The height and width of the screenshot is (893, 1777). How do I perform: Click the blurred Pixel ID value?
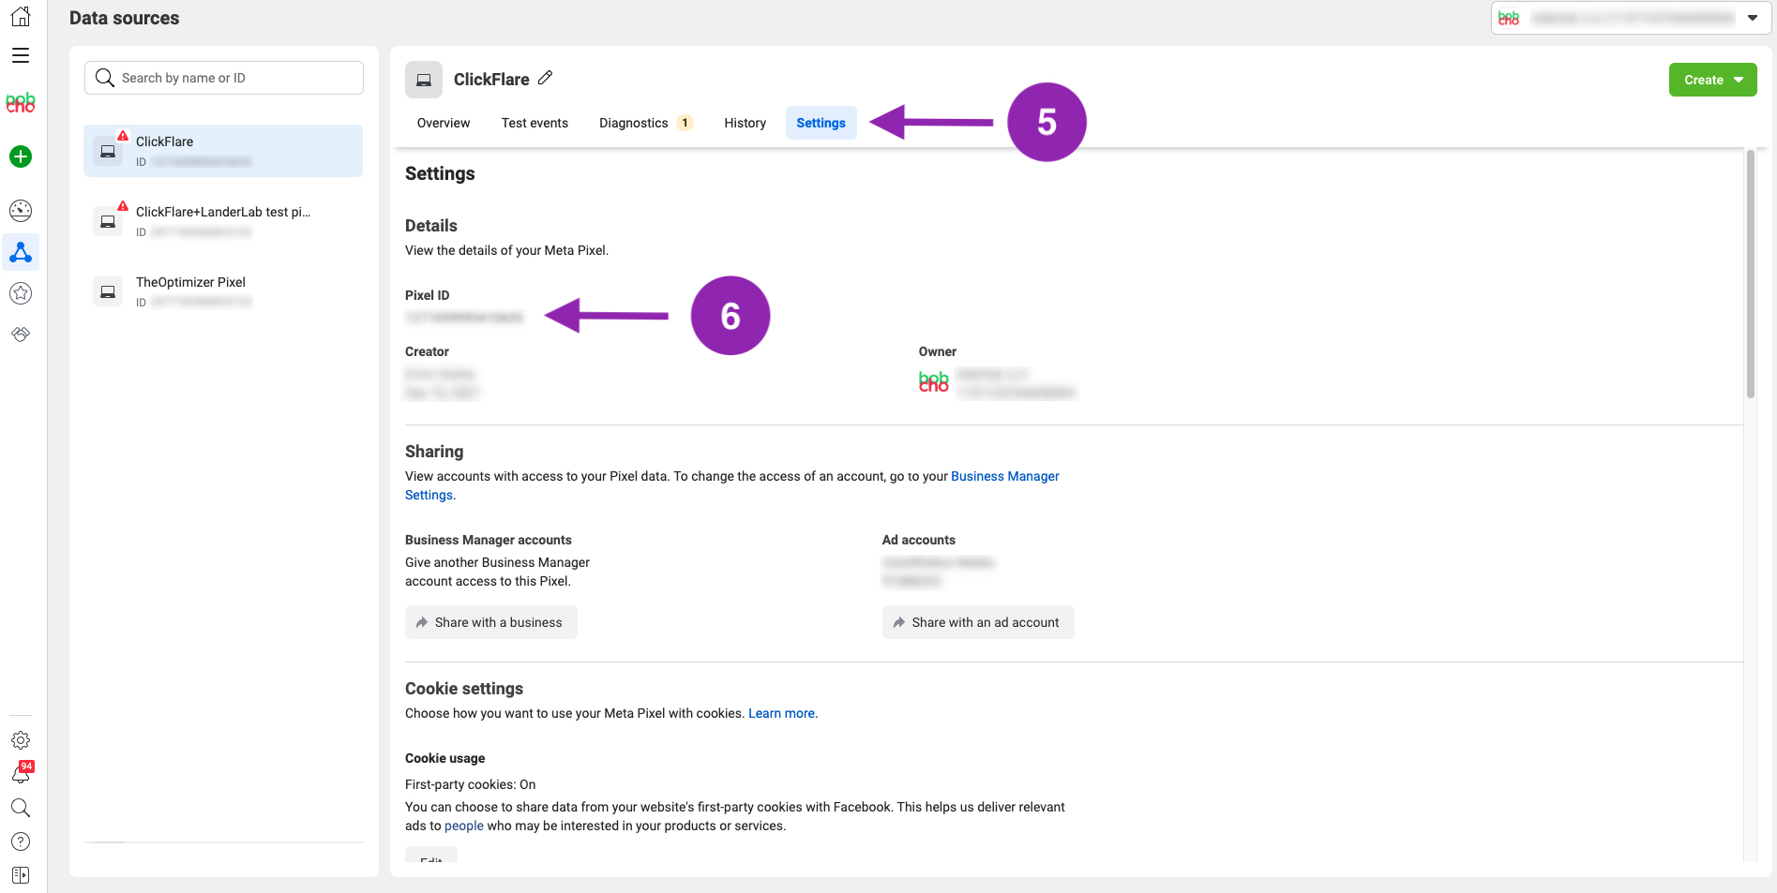tap(464, 318)
